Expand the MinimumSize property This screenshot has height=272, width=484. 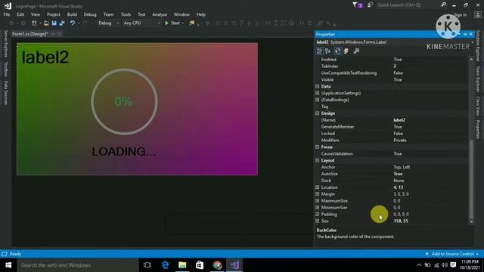point(318,208)
